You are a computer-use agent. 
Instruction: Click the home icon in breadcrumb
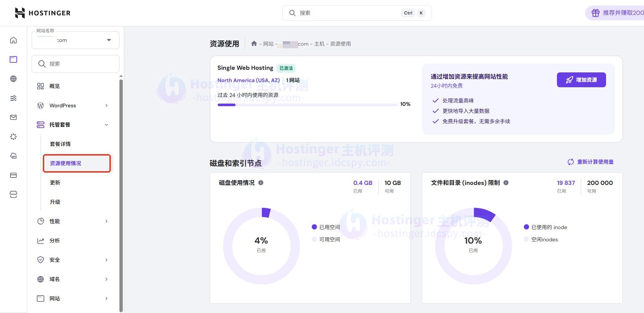pos(254,44)
